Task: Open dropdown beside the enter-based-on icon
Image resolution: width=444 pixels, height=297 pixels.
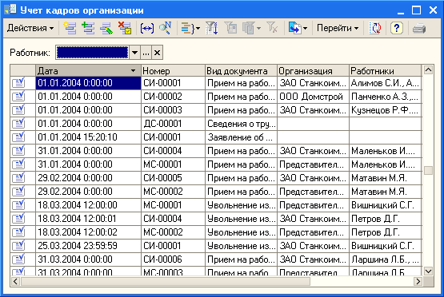Action: (305, 28)
